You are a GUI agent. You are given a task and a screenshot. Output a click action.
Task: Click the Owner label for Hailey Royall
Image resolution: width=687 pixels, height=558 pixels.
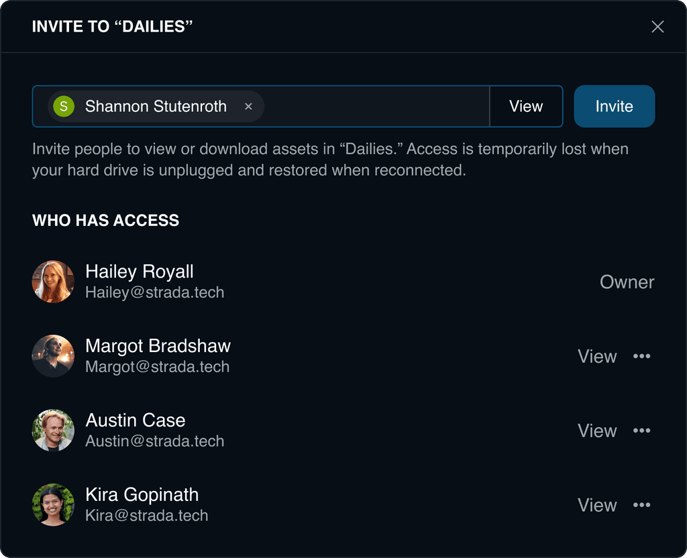coord(627,282)
